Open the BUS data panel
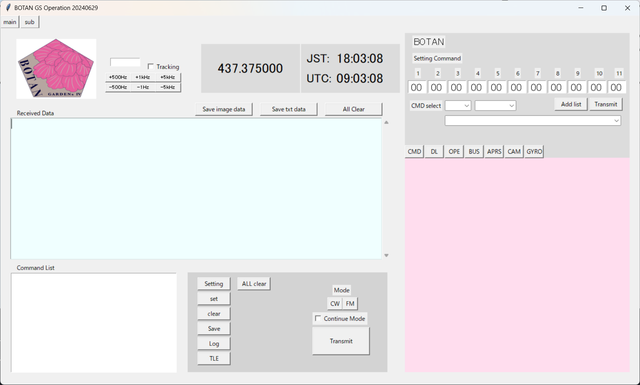This screenshot has height=385, width=640. [474, 151]
